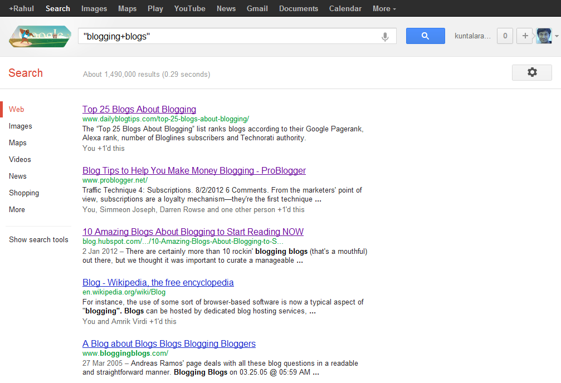The width and height of the screenshot is (561, 383).
Task: Click the plus Share button
Action: coord(525,36)
